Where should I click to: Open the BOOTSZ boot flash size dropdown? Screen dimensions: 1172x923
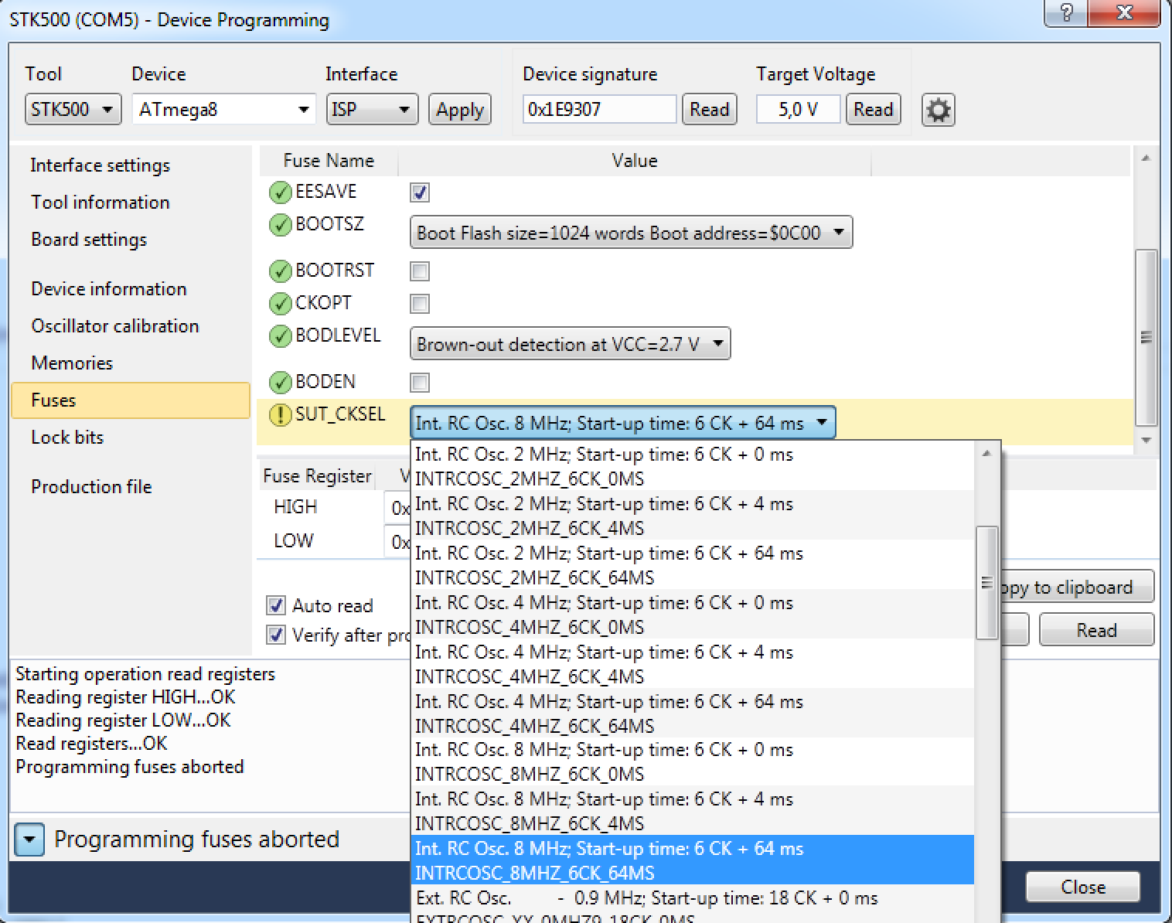pyautogui.click(x=631, y=233)
